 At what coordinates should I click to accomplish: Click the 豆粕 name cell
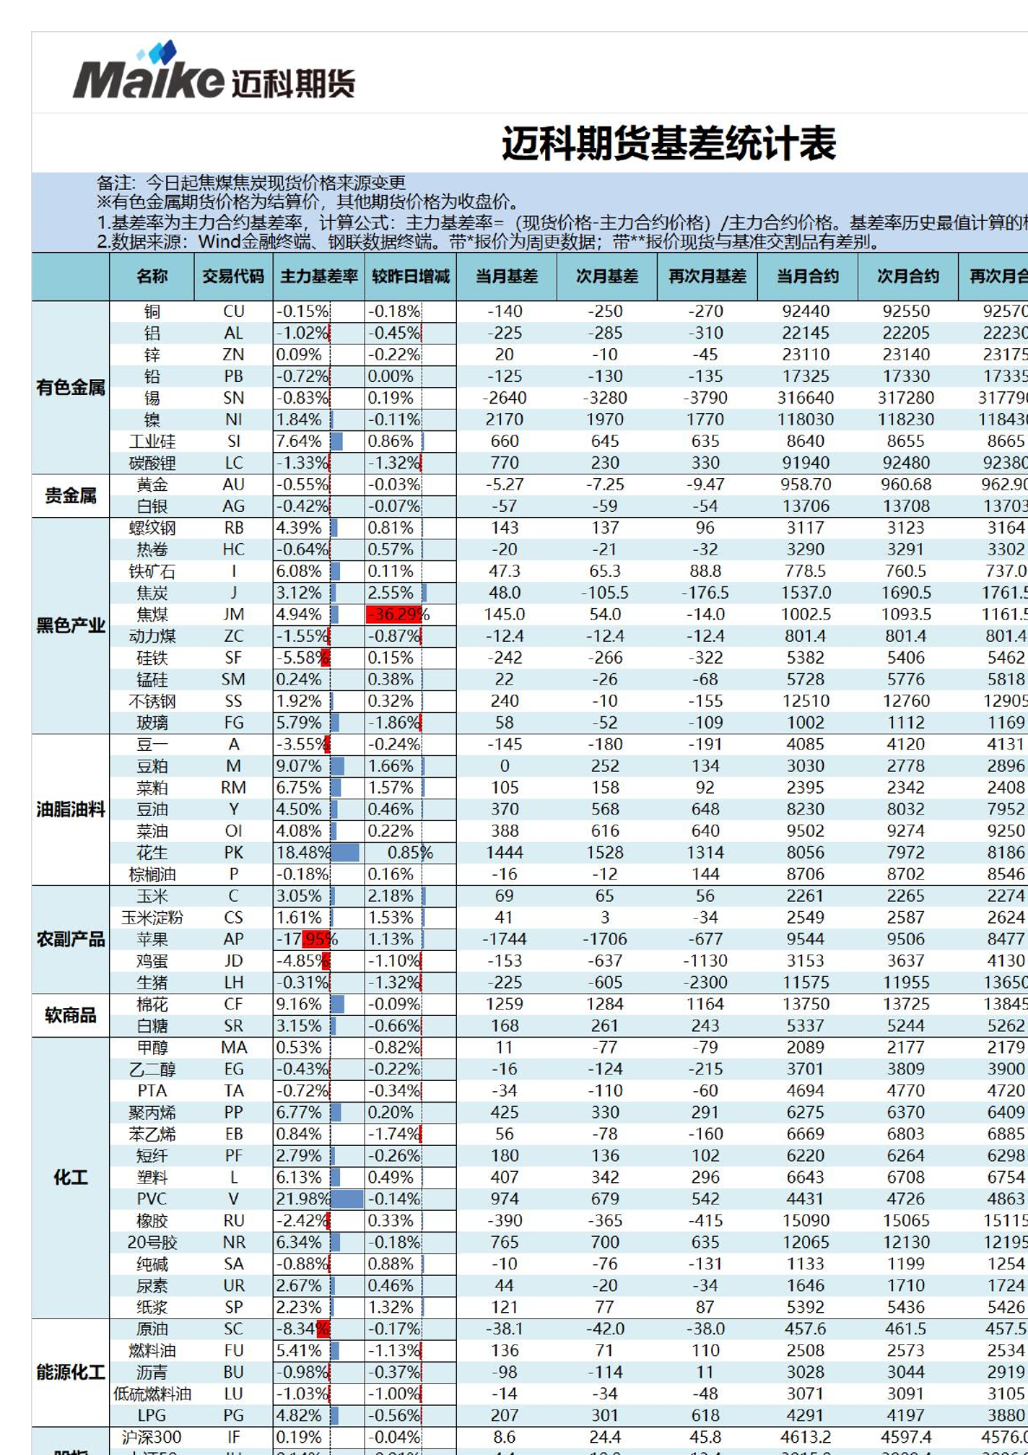click(152, 766)
